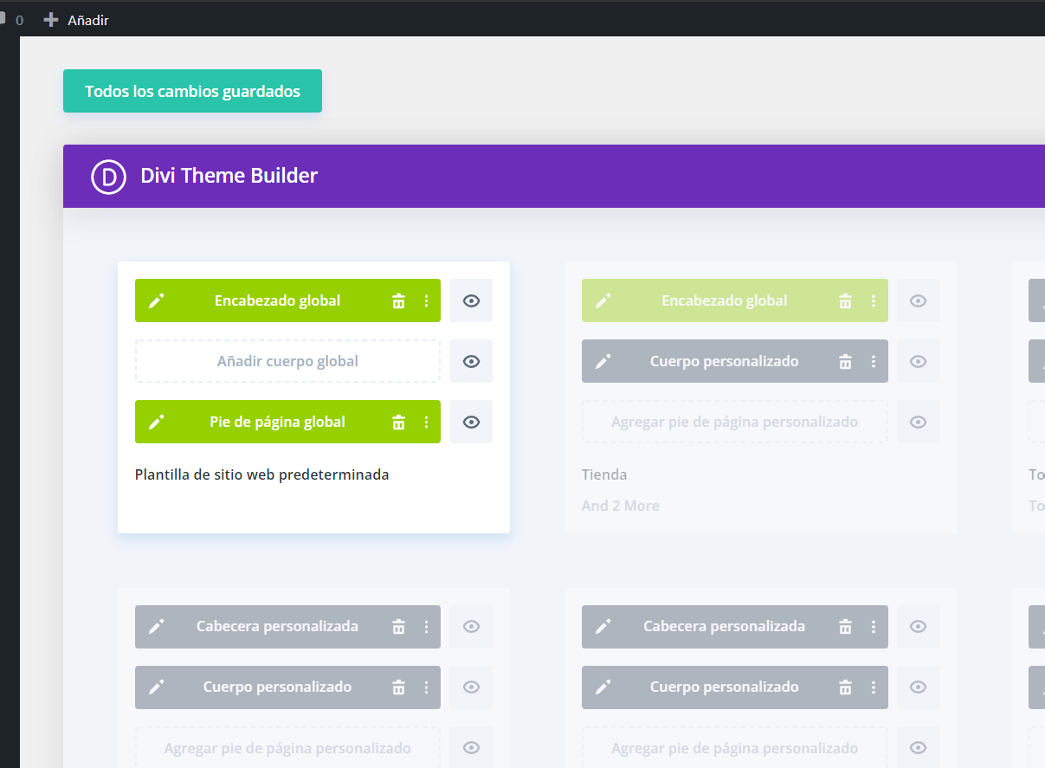Delete Cabecera personalizada in card below default template
This screenshot has width=1045, height=768.
(398, 626)
